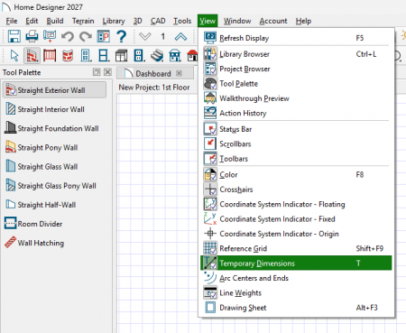Open the File menu
The width and height of the screenshot is (406, 333).
(x=12, y=21)
